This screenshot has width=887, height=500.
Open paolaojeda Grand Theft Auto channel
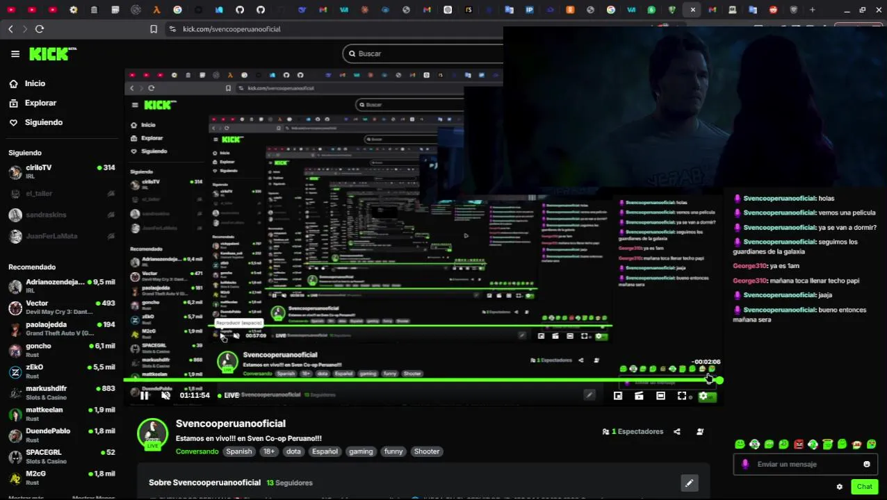[x=61, y=328]
